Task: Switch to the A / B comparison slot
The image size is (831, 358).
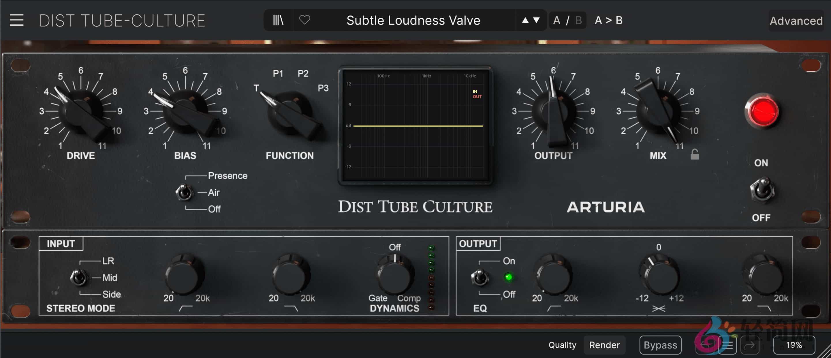Action: (x=567, y=20)
